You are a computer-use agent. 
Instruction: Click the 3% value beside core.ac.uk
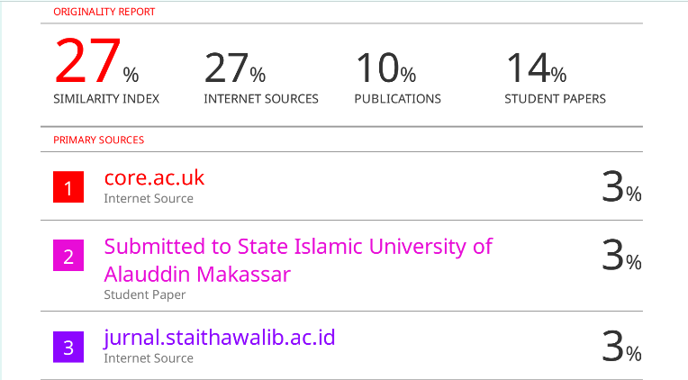(621, 187)
